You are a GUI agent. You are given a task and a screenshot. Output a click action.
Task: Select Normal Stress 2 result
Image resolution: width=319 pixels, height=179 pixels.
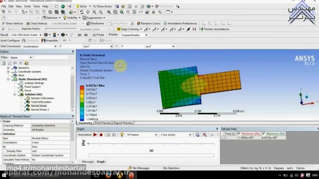(40, 110)
